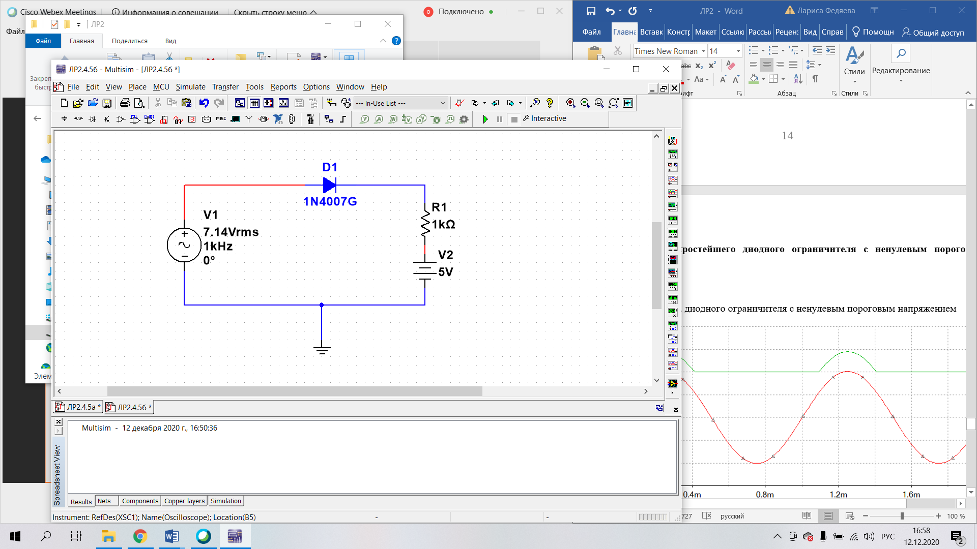This screenshot has height=549, width=977.
Task: Collapse the Word ribbon chevron
Action: (968, 93)
